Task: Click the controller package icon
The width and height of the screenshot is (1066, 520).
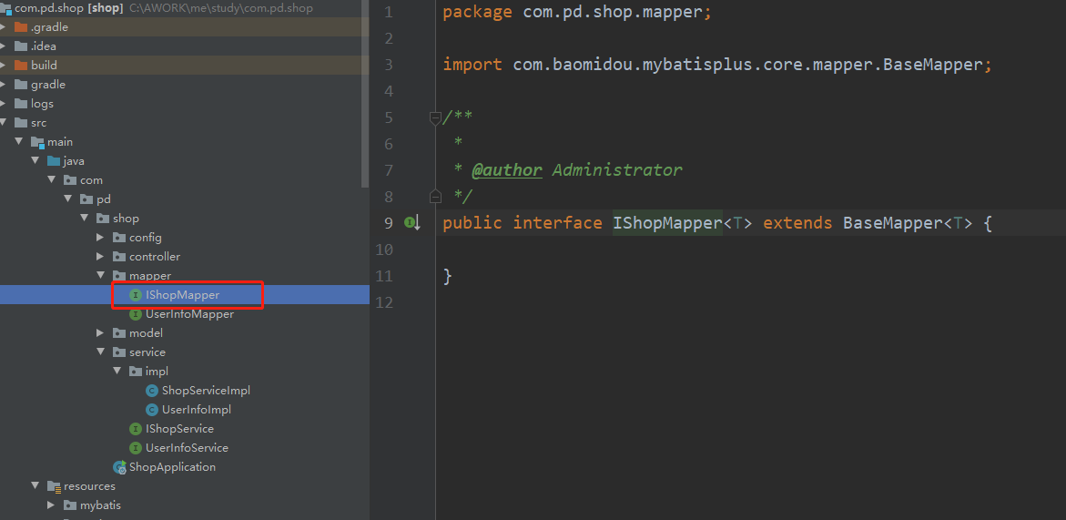Action: [119, 256]
